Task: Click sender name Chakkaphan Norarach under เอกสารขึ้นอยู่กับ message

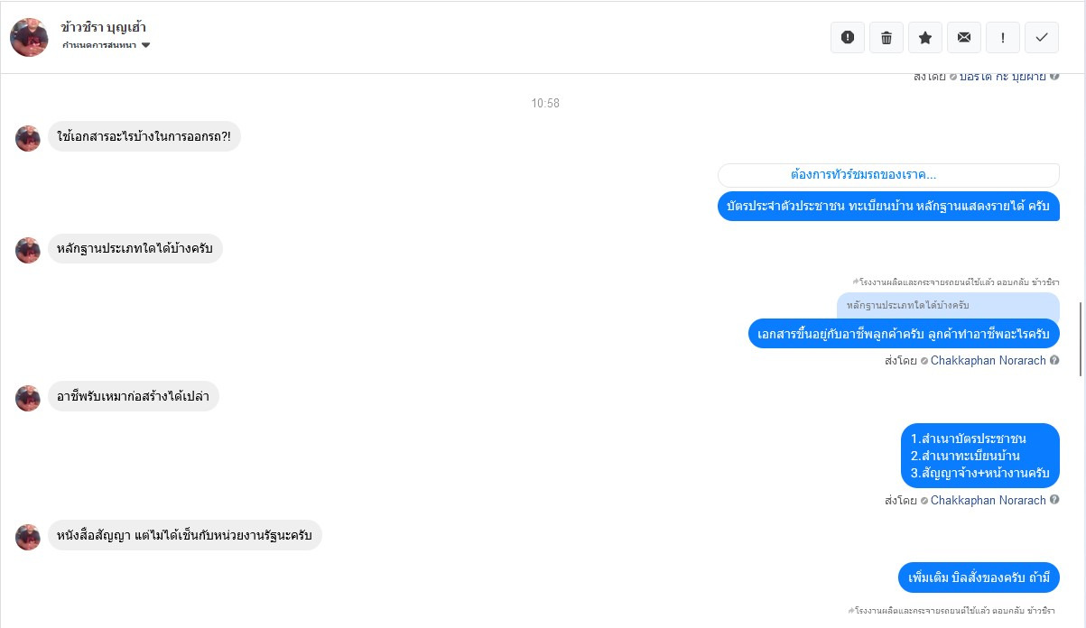Action: coord(988,361)
